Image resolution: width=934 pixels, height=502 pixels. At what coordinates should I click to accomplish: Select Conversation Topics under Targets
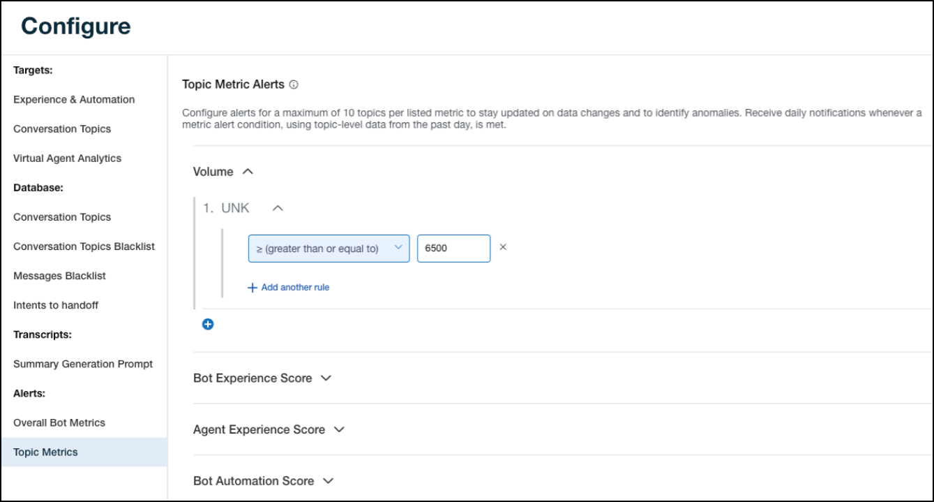(x=62, y=129)
